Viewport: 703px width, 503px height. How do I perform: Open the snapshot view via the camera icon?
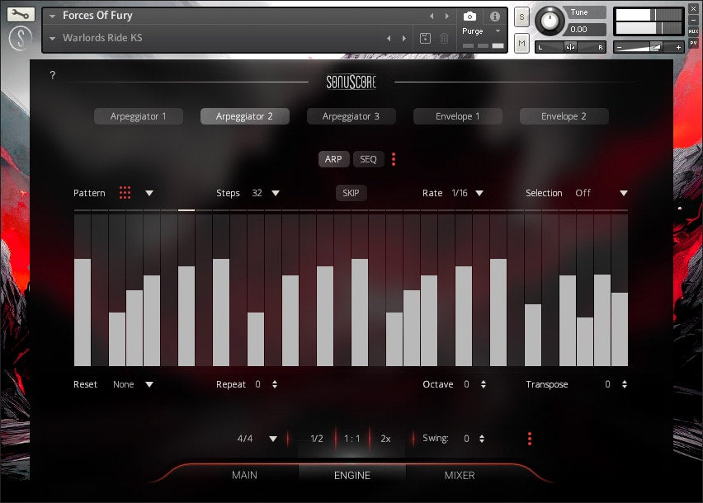(x=469, y=16)
